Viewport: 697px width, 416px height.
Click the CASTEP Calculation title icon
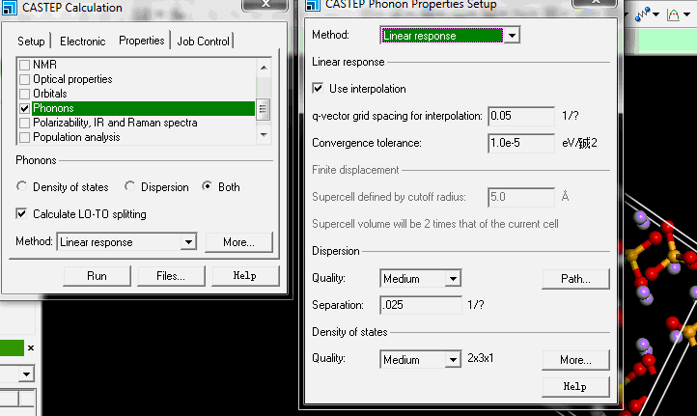pyautogui.click(x=10, y=8)
